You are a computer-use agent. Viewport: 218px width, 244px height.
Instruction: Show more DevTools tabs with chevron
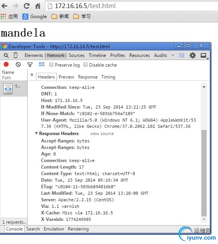coord(173,55)
